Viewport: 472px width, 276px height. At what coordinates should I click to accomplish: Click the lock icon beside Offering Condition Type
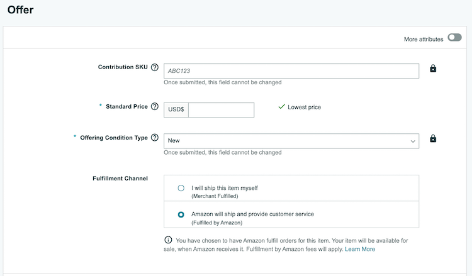(x=433, y=139)
